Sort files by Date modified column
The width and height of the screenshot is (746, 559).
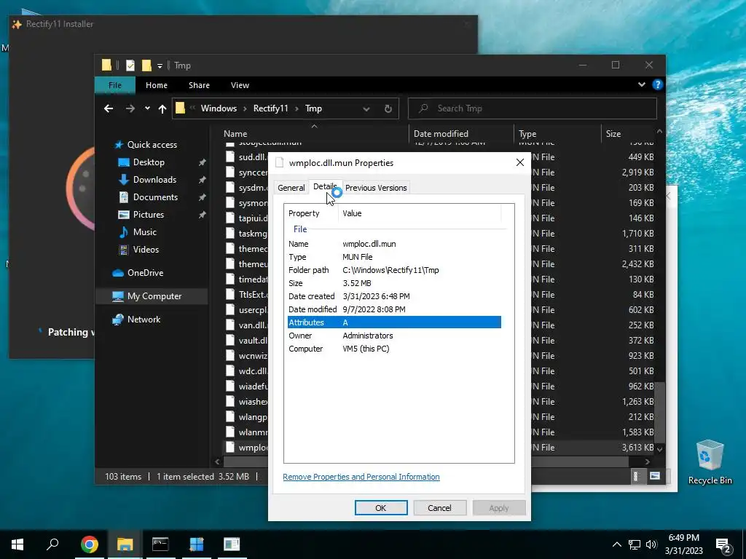pyautogui.click(x=461, y=134)
